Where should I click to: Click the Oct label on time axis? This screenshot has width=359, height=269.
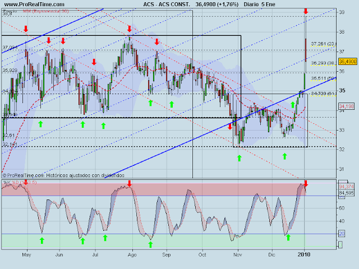click(202, 255)
